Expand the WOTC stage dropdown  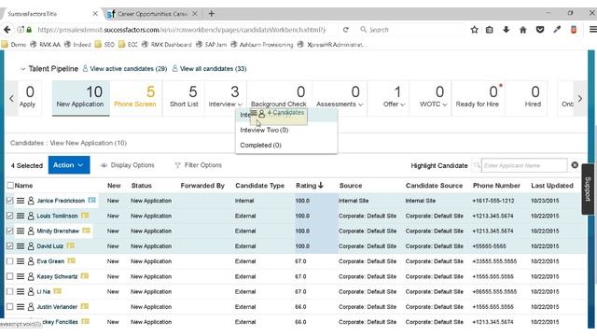point(445,105)
